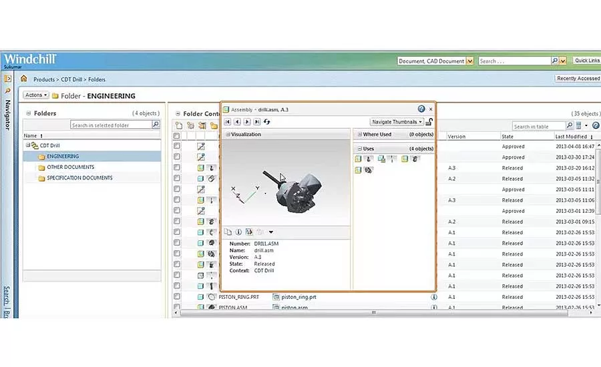Open the Recently Accessed list
Screen dimensions: 601x367
point(578,78)
